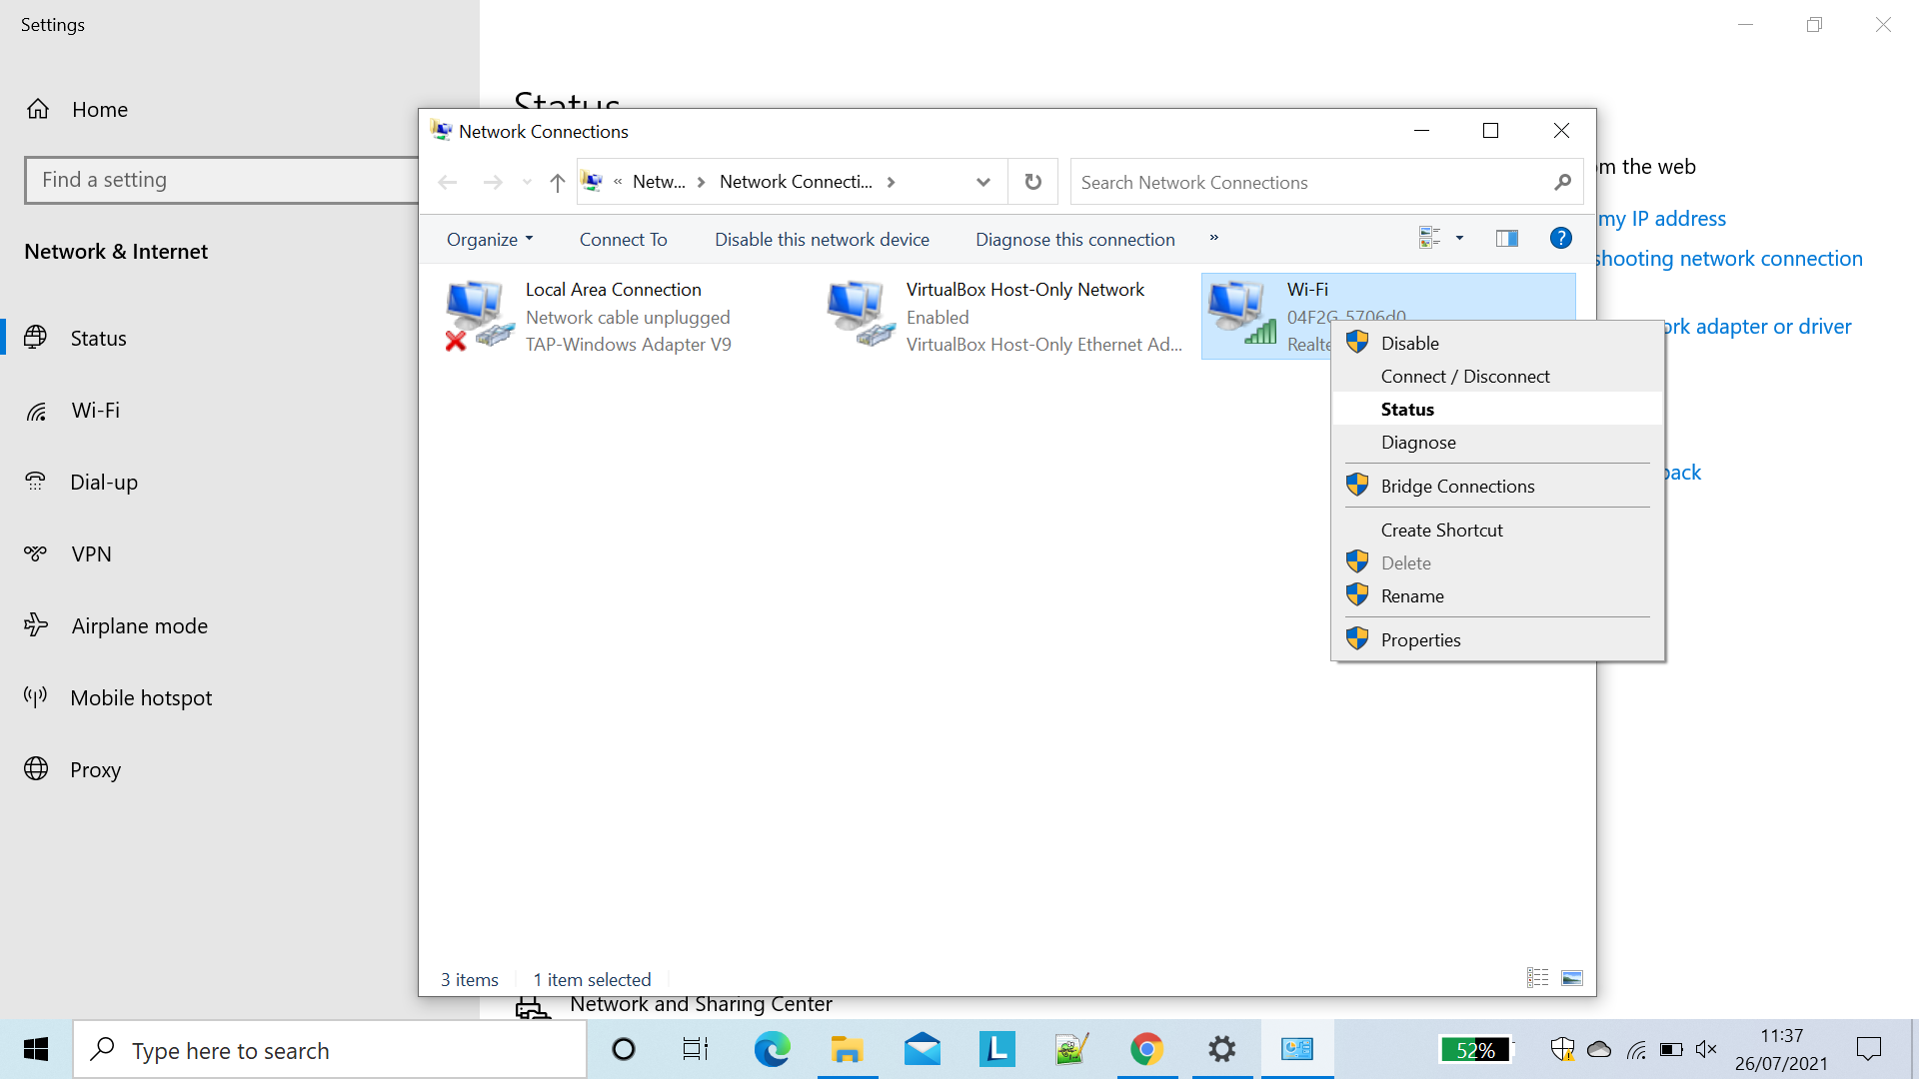Screen dimensions: 1919x1079
Task: Show hidden toolbar commands chevron
Action: pyautogui.click(x=1213, y=238)
